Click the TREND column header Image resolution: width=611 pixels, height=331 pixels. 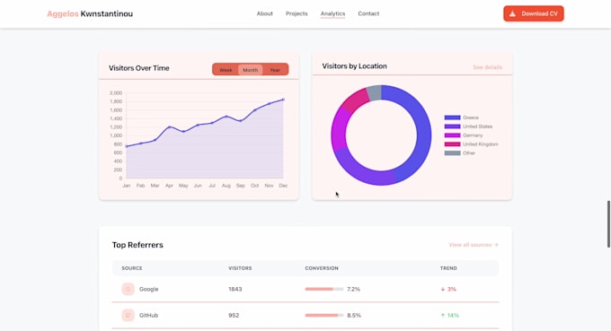pos(448,268)
